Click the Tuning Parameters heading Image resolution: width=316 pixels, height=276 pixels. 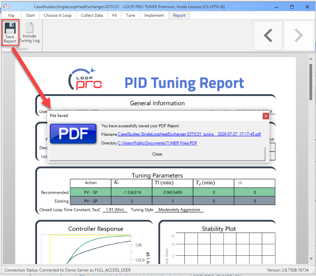(157, 175)
